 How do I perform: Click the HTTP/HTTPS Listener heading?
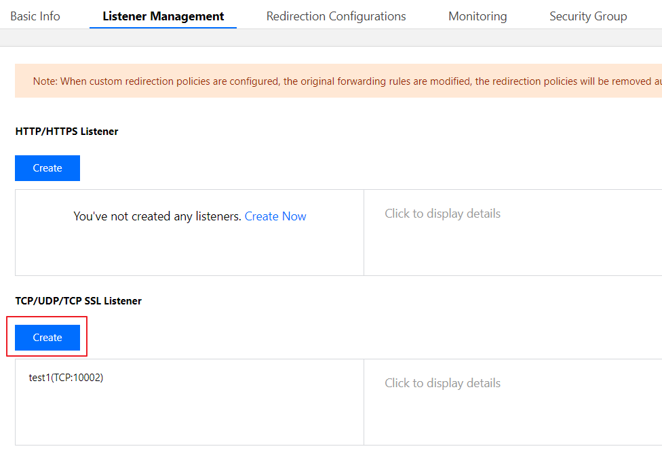click(x=66, y=132)
